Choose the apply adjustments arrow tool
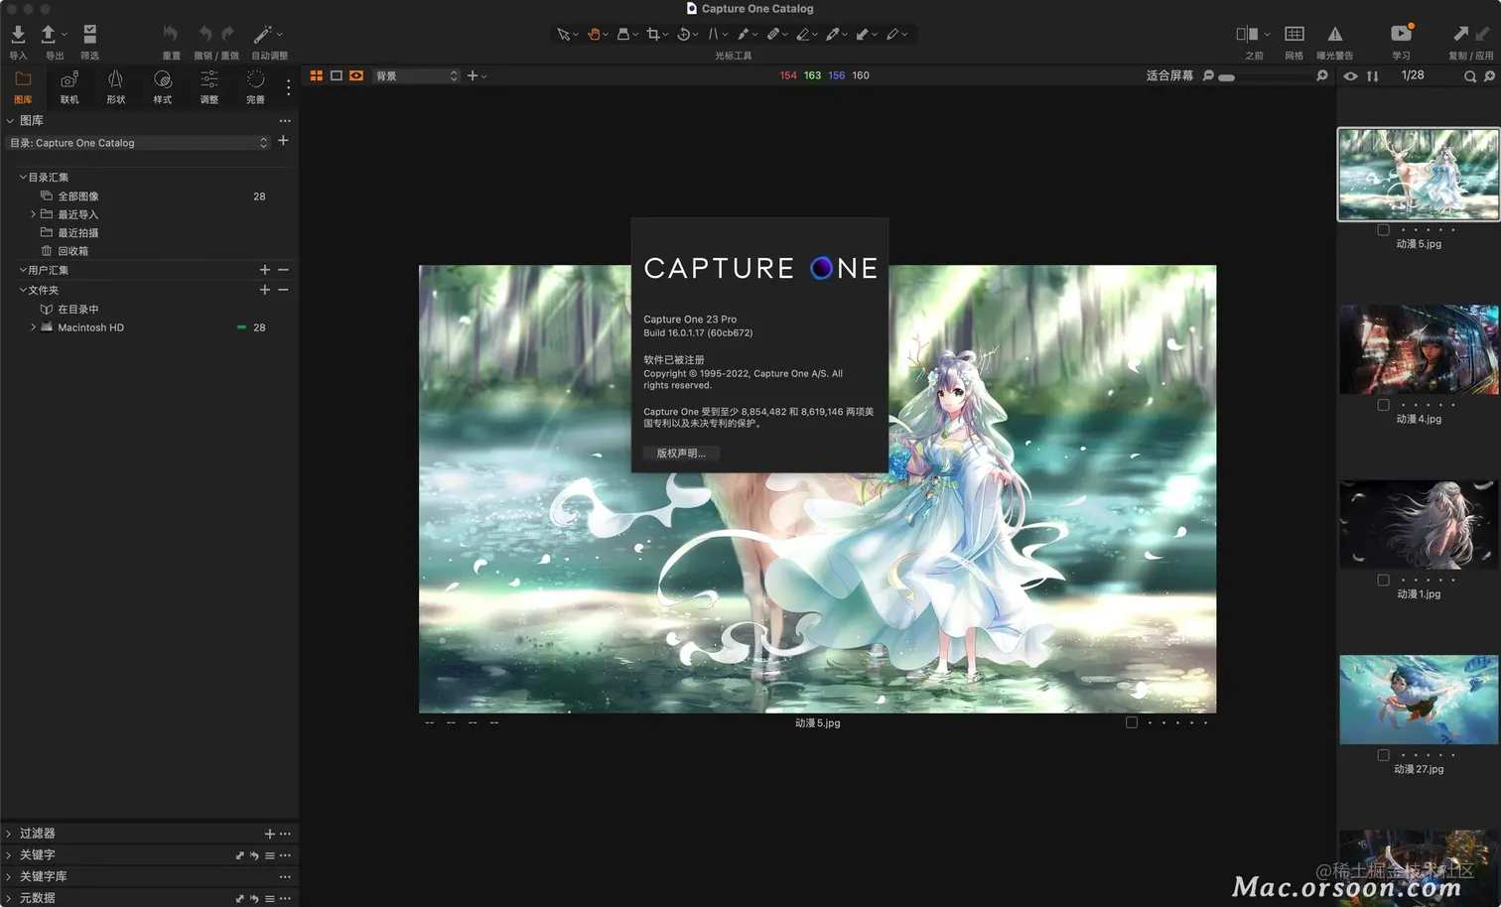The height and width of the screenshot is (907, 1501). click(x=862, y=34)
